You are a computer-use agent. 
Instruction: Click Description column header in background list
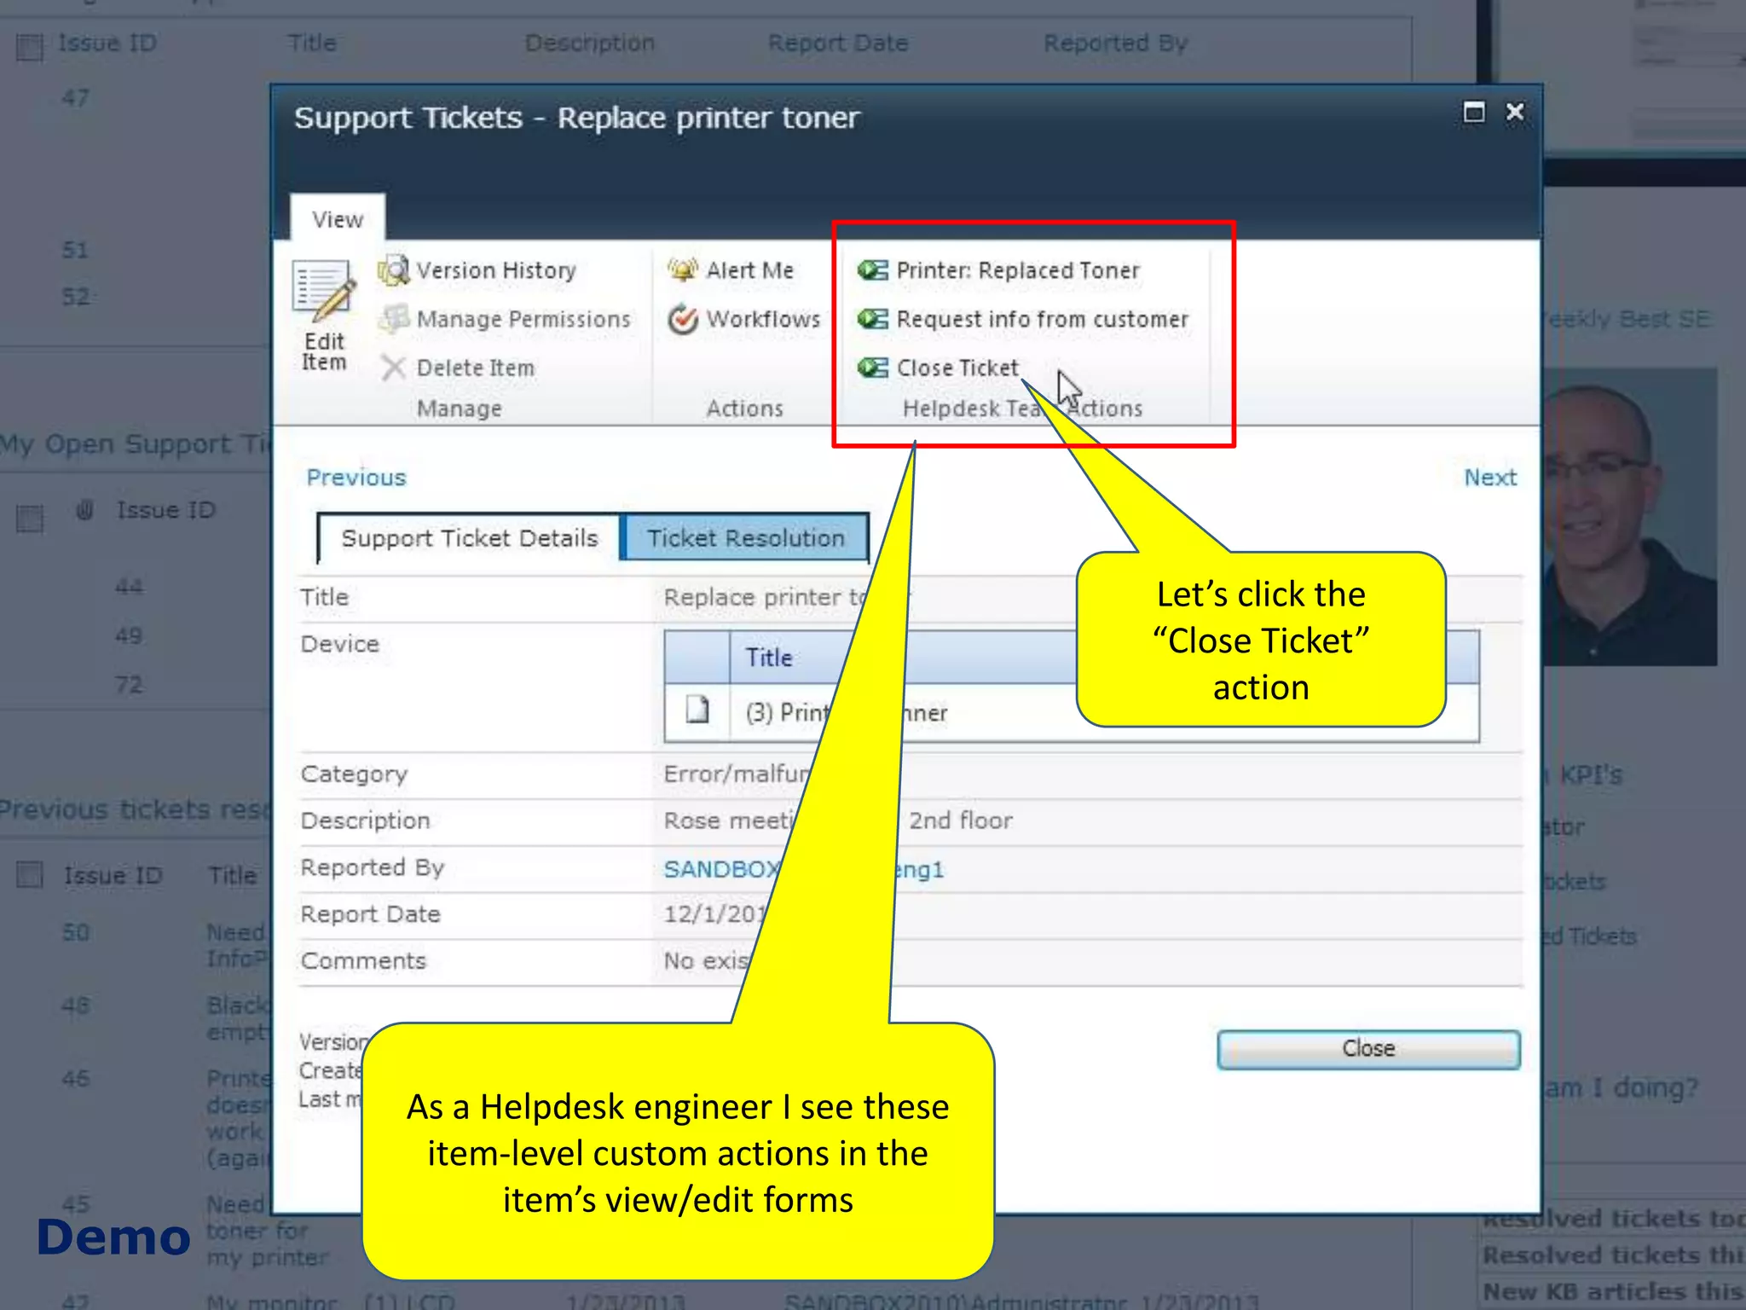590,43
